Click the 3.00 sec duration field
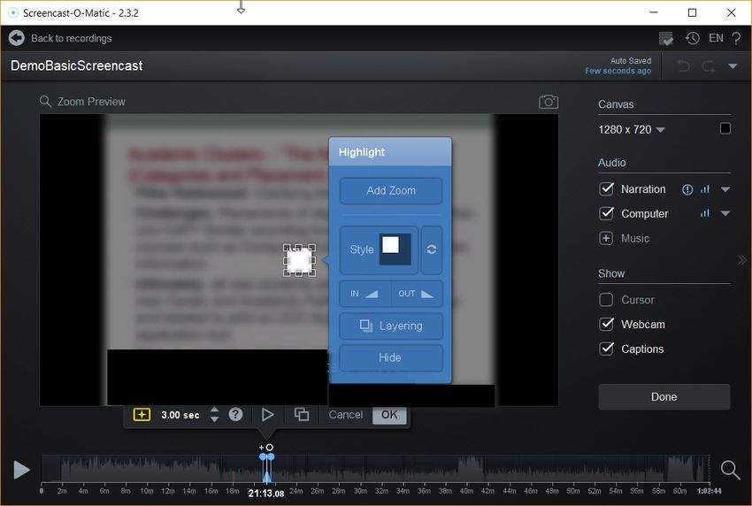This screenshot has width=752, height=506. click(180, 415)
